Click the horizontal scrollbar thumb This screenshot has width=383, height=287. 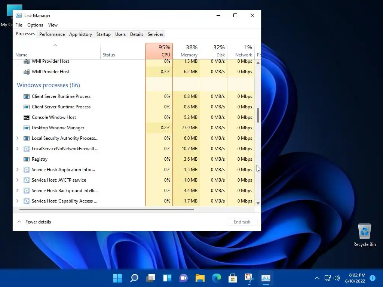click(x=107, y=209)
